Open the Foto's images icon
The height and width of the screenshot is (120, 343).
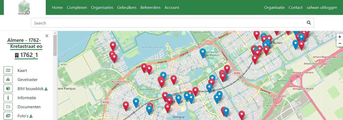click(x=8, y=116)
